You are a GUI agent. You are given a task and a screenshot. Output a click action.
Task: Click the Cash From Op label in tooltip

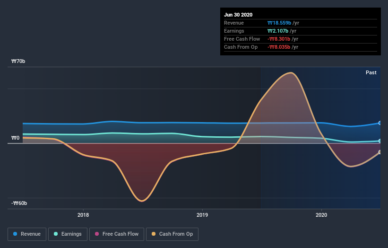coord(241,47)
